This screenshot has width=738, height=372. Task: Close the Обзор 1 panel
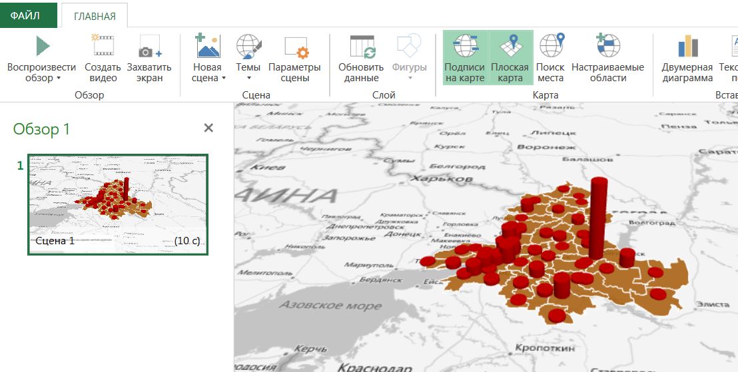[x=208, y=128]
